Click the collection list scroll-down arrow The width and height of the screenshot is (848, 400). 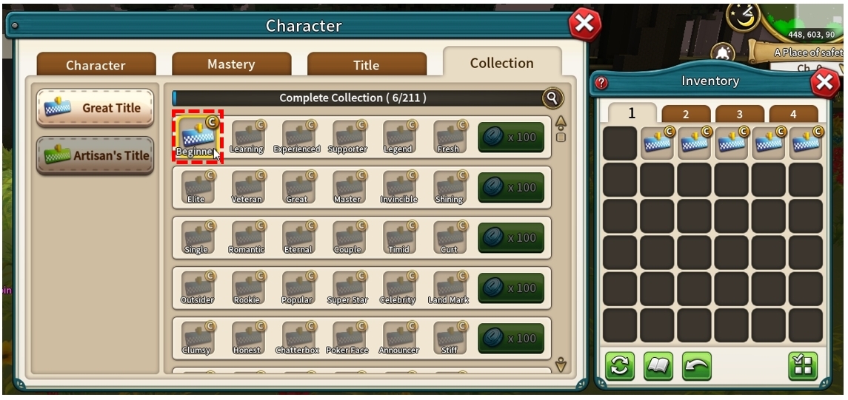pos(561,365)
